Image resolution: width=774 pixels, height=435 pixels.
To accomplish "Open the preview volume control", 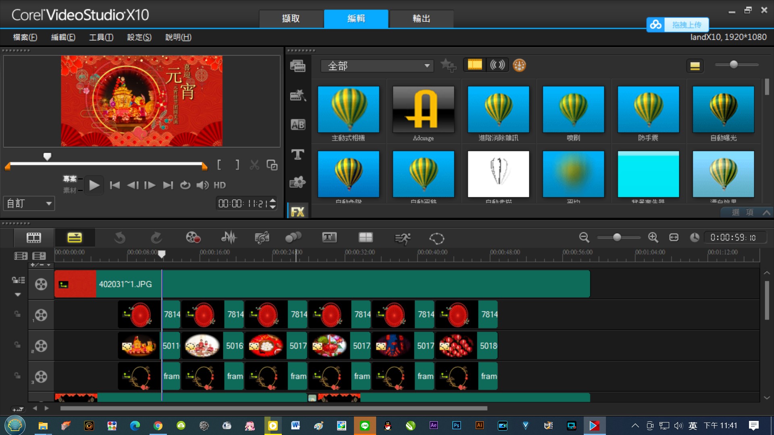I will coord(202,185).
